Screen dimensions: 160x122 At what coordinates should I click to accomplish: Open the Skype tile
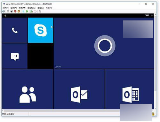point(41,30)
